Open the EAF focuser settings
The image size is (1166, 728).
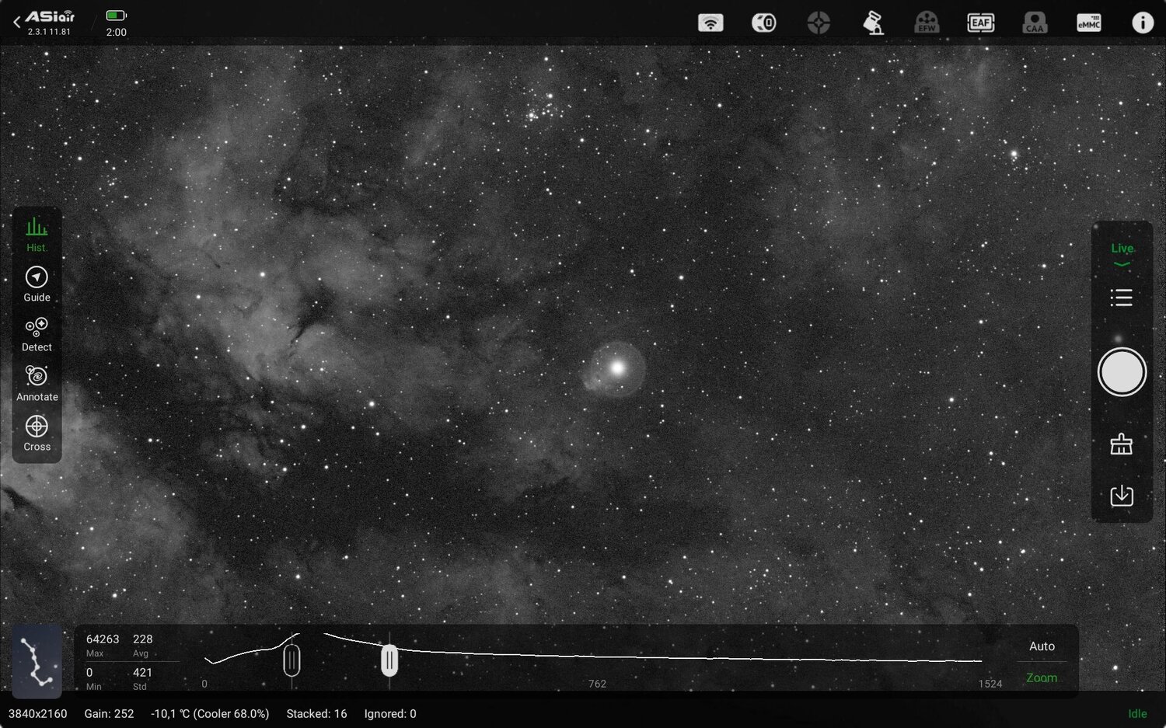point(980,23)
